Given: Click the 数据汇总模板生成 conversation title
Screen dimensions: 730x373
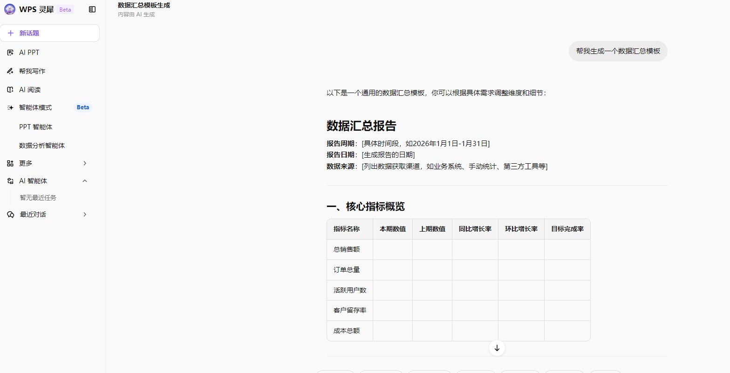Looking at the screenshot, I should tap(144, 6).
